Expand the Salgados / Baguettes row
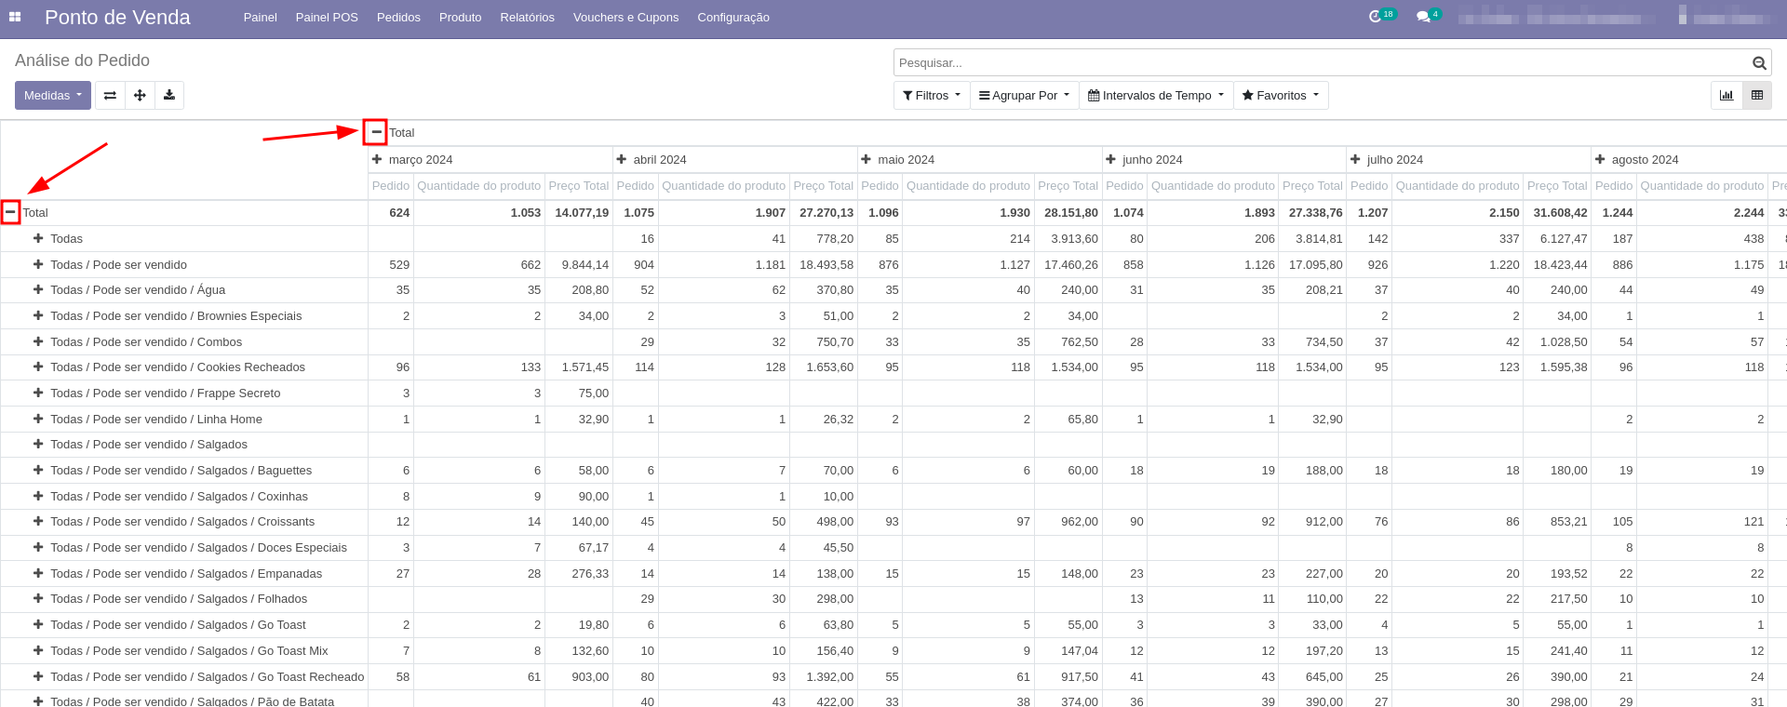This screenshot has height=707, width=1787. (x=38, y=470)
